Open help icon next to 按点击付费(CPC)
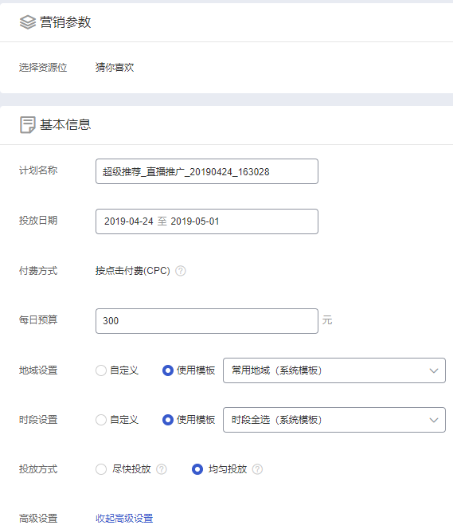The image size is (453, 529). (x=181, y=271)
